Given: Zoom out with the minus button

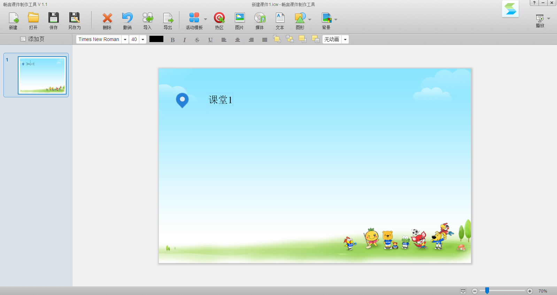Looking at the screenshot, I should [x=475, y=291].
